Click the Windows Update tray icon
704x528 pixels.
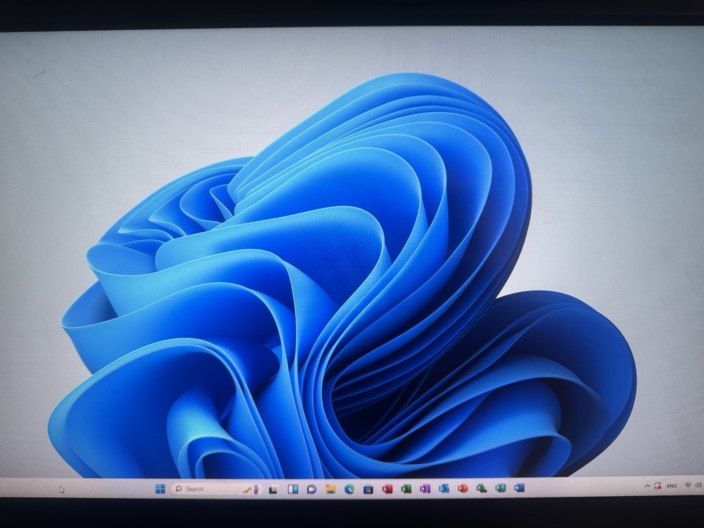pos(658,486)
